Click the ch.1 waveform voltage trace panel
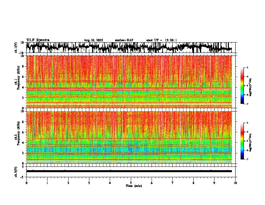Image resolution: width=265 pixels, height=205 pixels. tap(131, 48)
